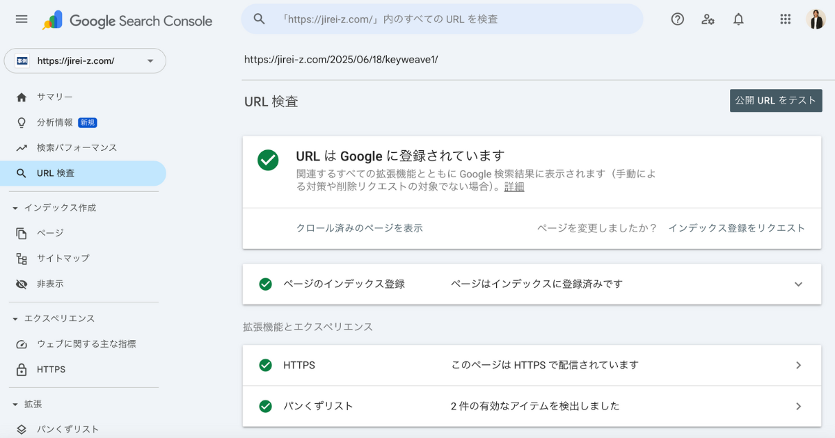Click the pages icon beside ページ
The height and width of the screenshot is (438, 835).
(22, 233)
